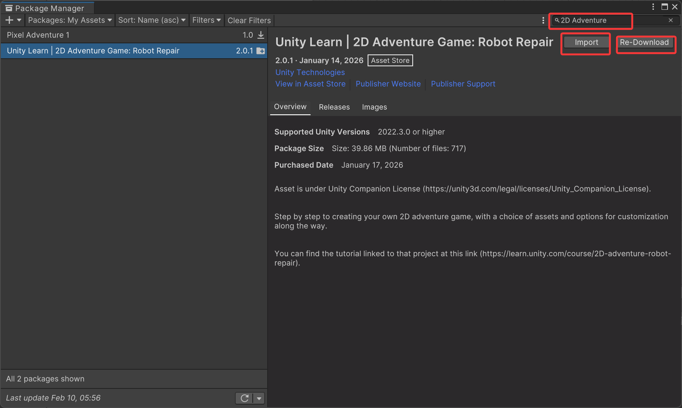Open the Packages: My Assets dropdown
The height and width of the screenshot is (408, 682).
point(70,20)
